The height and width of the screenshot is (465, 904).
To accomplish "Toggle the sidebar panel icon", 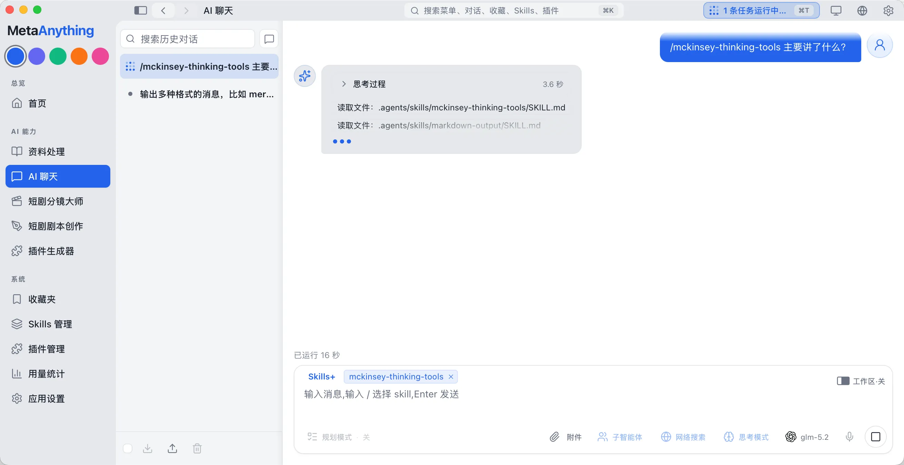I will [140, 11].
